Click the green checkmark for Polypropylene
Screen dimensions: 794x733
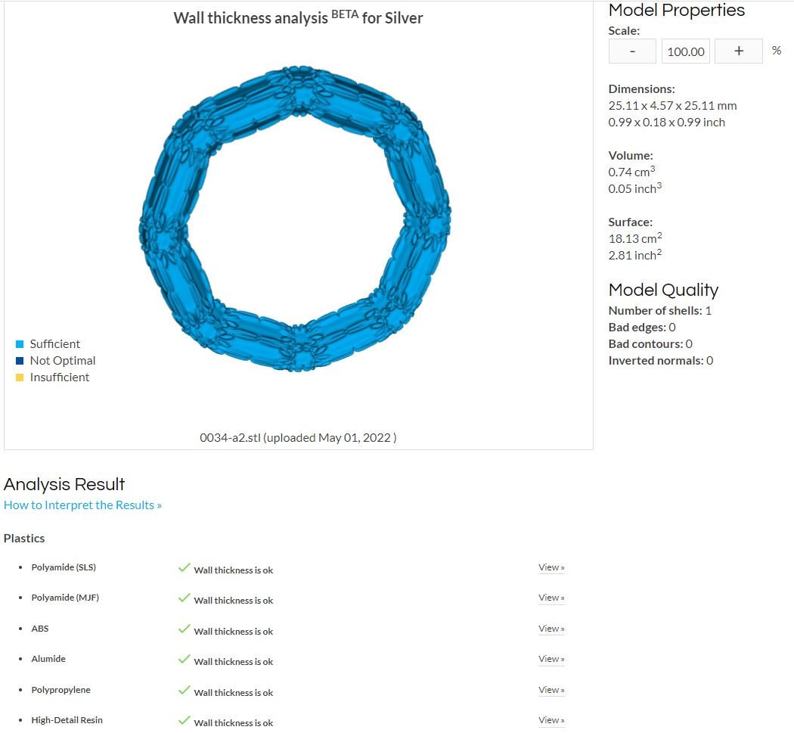point(184,690)
